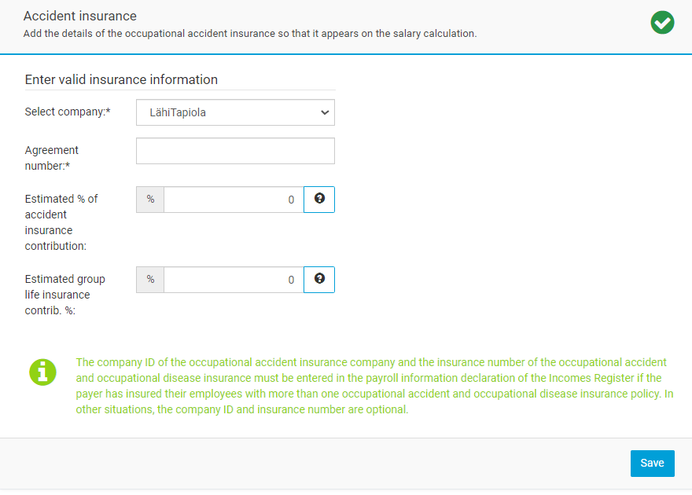Click the 'Agreement number:*' label
692x495 pixels.
tap(52, 158)
